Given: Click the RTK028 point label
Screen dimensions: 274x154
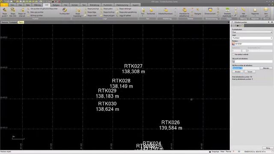Looking at the screenshot, I should [121, 81].
